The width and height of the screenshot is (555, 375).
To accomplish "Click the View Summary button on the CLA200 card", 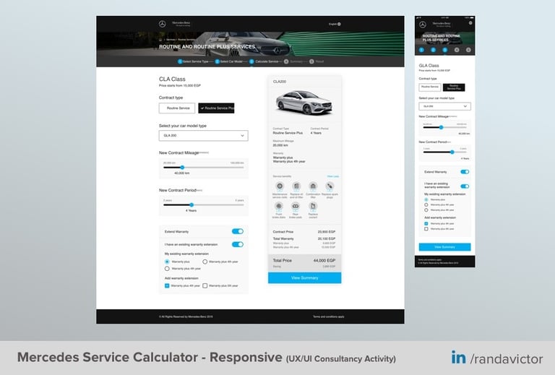I will [305, 278].
